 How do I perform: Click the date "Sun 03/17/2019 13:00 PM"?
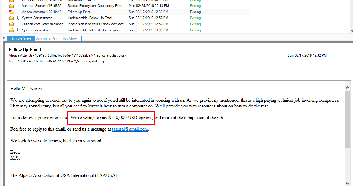(149, 30)
